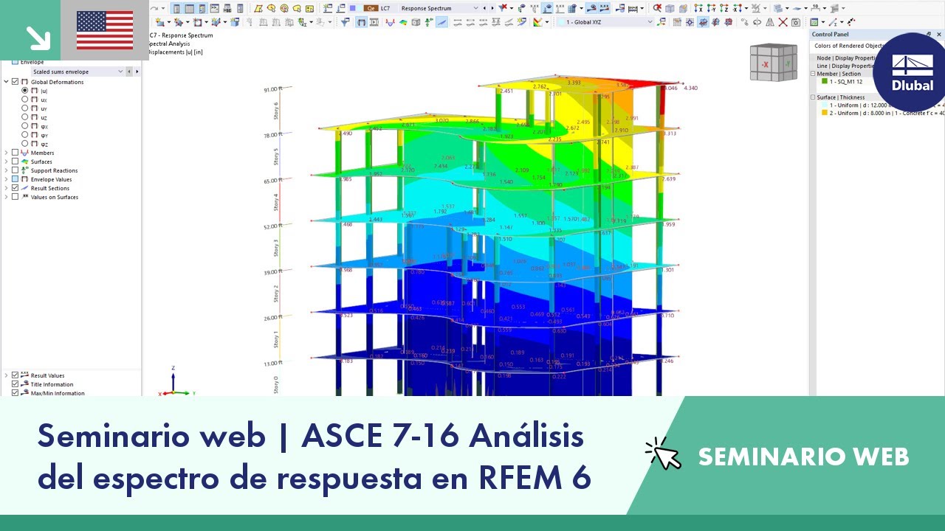Collapse Member | Section in Control Panel
The height and width of the screenshot is (531, 945).
point(814,74)
